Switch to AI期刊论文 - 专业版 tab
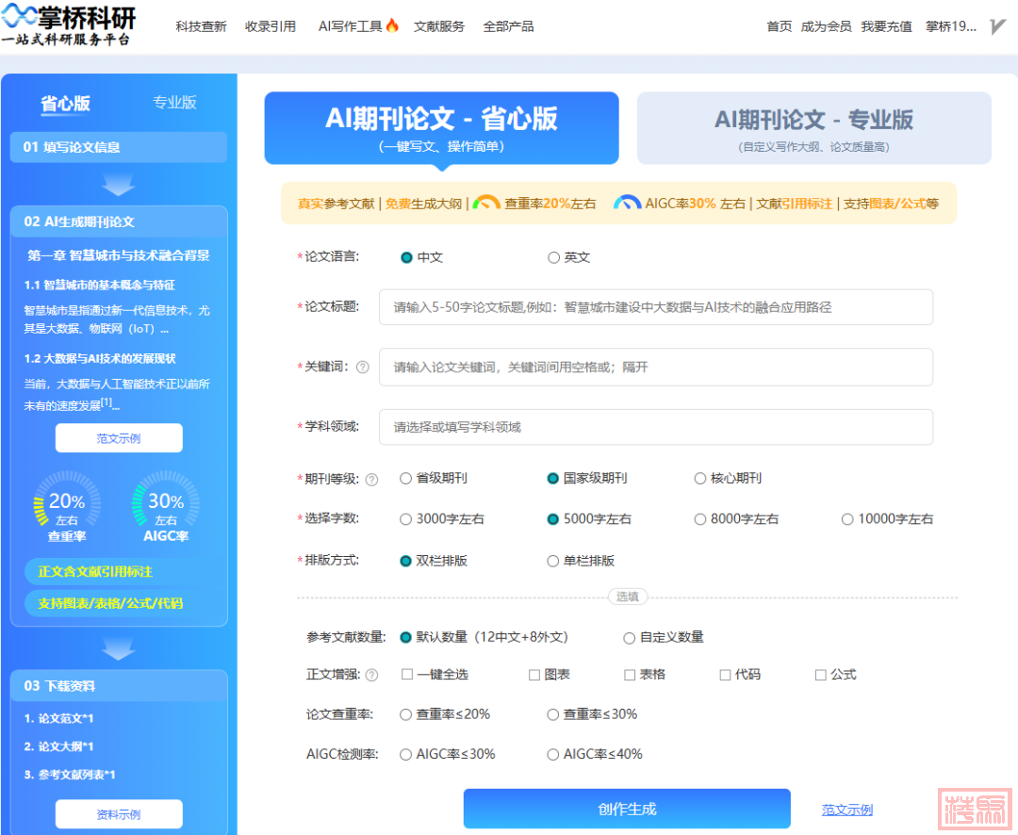 click(813, 127)
